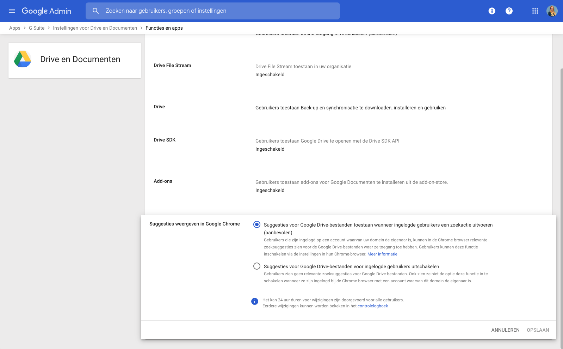The height and width of the screenshot is (349, 563).
Task: Expand the Add-ons setting
Action: tap(348, 186)
